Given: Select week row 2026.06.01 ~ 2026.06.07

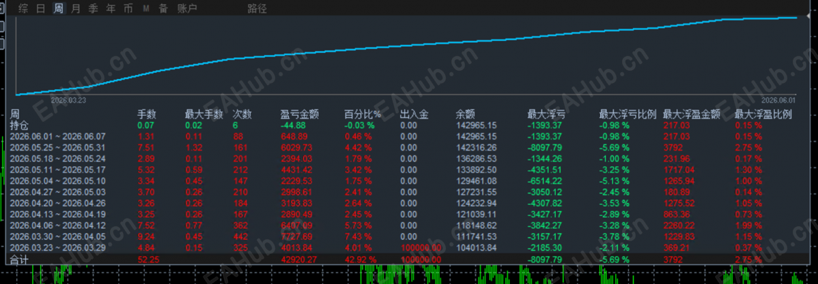Looking at the screenshot, I should click(57, 136).
